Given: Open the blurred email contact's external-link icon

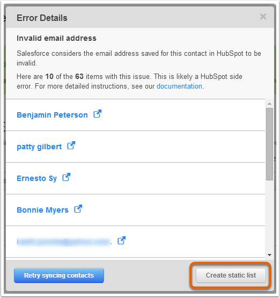Looking at the screenshot, I should [122, 241].
